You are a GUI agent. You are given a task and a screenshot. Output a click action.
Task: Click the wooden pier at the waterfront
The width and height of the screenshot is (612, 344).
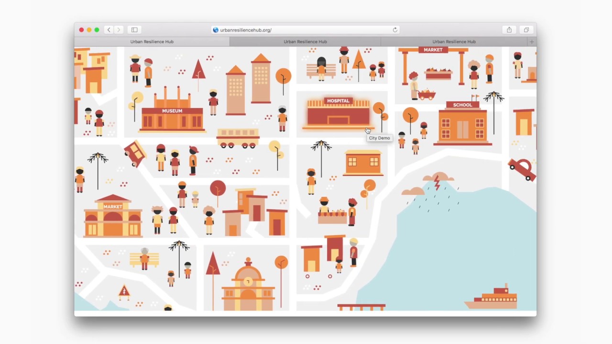(x=361, y=307)
